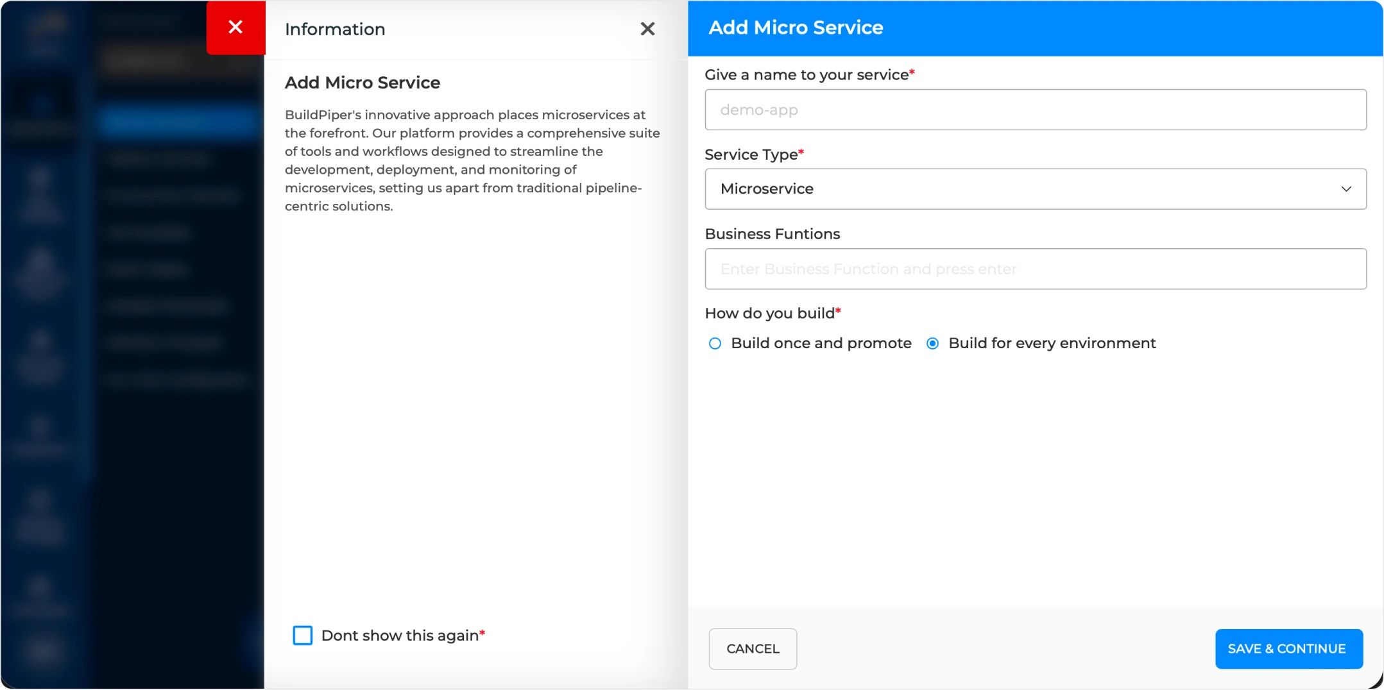This screenshot has width=1384, height=690.
Task: Click the BuildPiper description paragraph
Action: 472,160
